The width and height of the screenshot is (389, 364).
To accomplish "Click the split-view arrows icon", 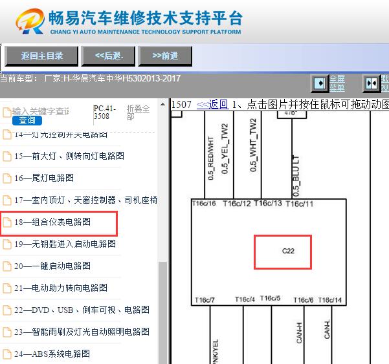I will pyautogui.click(x=372, y=83).
